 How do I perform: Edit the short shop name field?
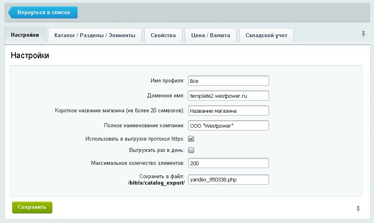(228, 111)
